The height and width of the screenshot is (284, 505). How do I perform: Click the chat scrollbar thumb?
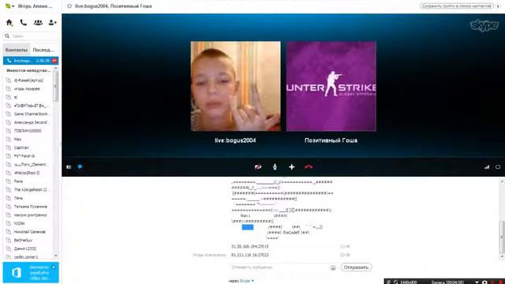click(x=502, y=237)
